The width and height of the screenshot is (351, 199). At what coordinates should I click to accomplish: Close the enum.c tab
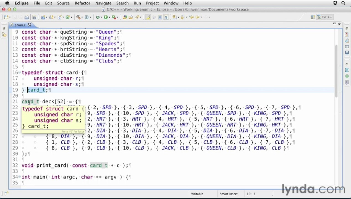[29, 25]
